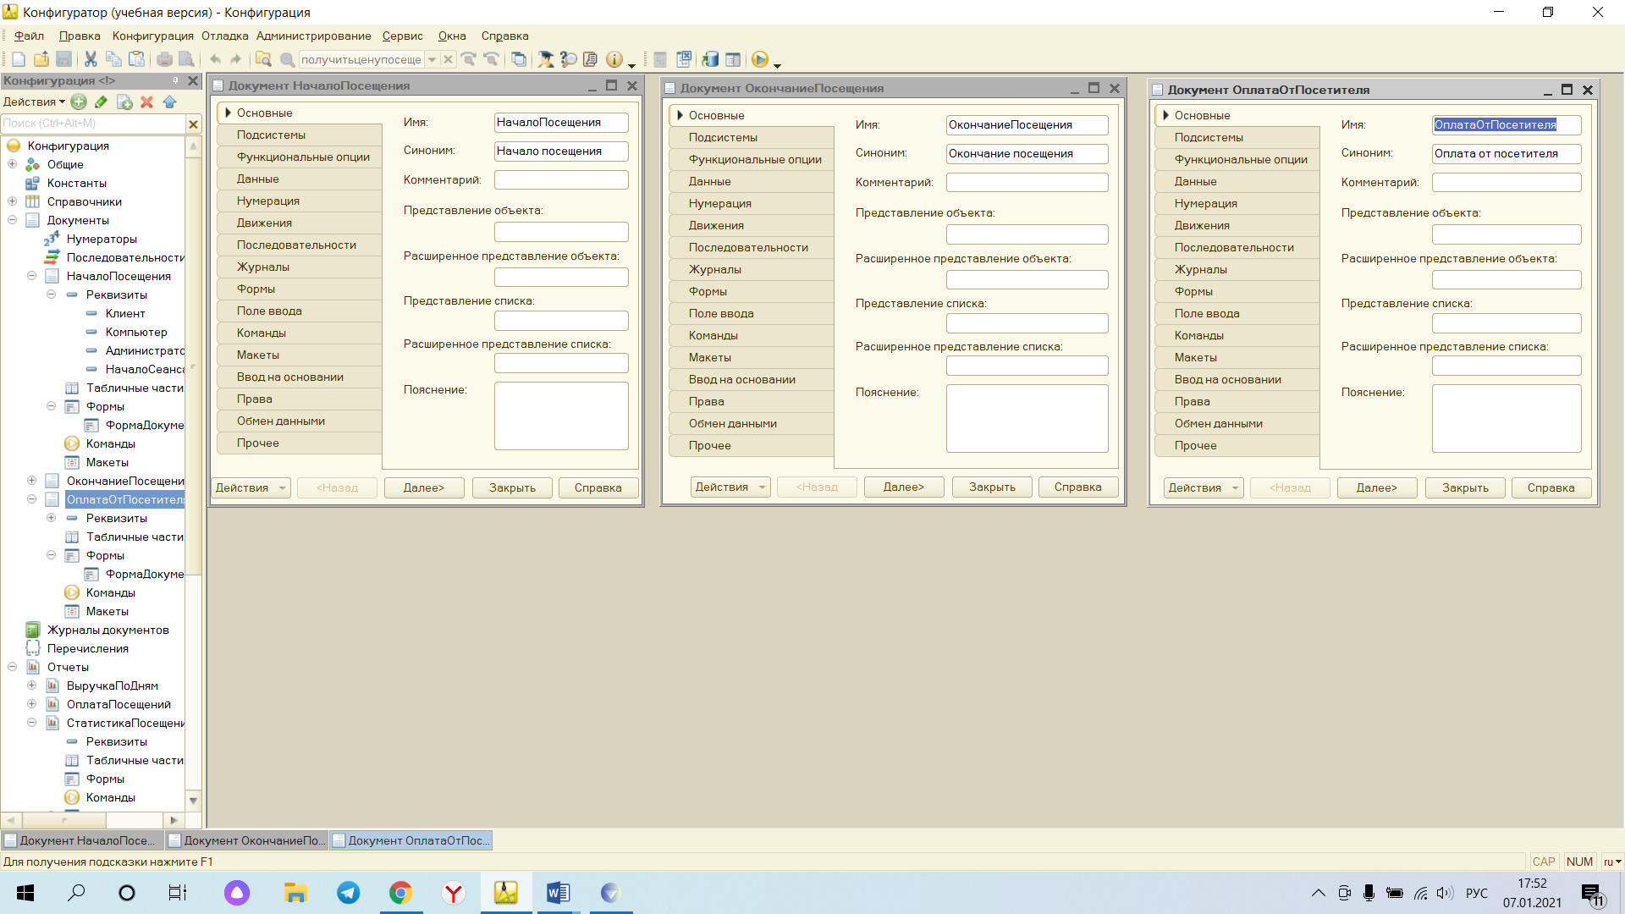Click the red Delete icon in configuration panel

click(x=146, y=102)
